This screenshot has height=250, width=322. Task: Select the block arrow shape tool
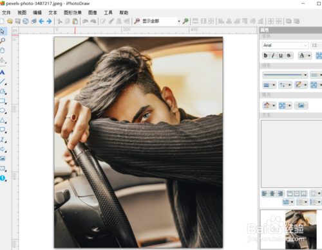[x=3, y=149]
